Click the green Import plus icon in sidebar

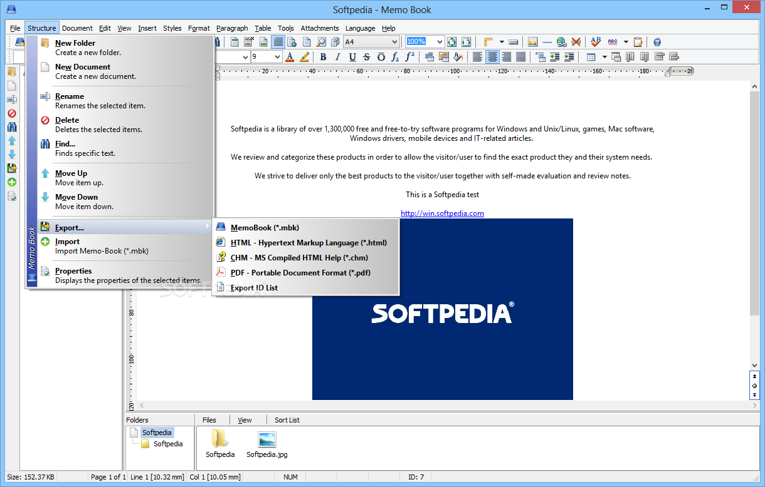coord(11,182)
